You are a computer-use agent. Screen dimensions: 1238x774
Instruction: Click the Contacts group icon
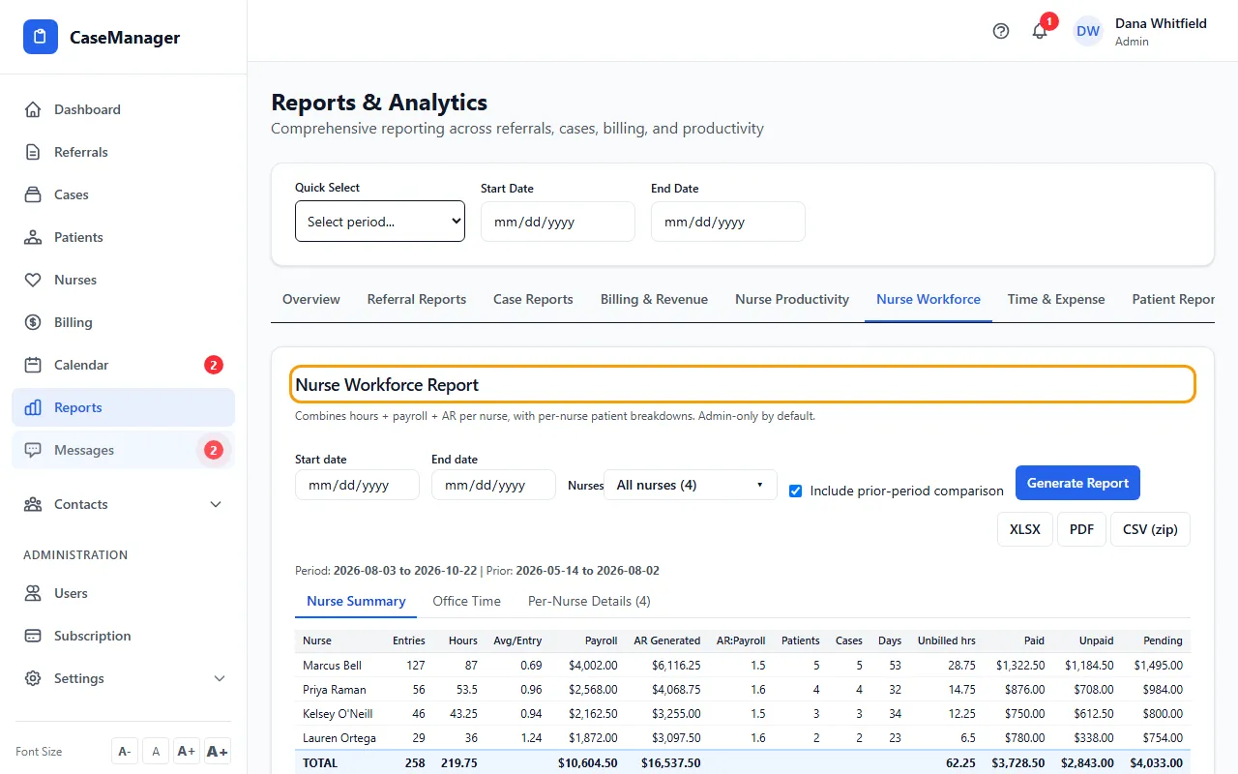[33, 504]
